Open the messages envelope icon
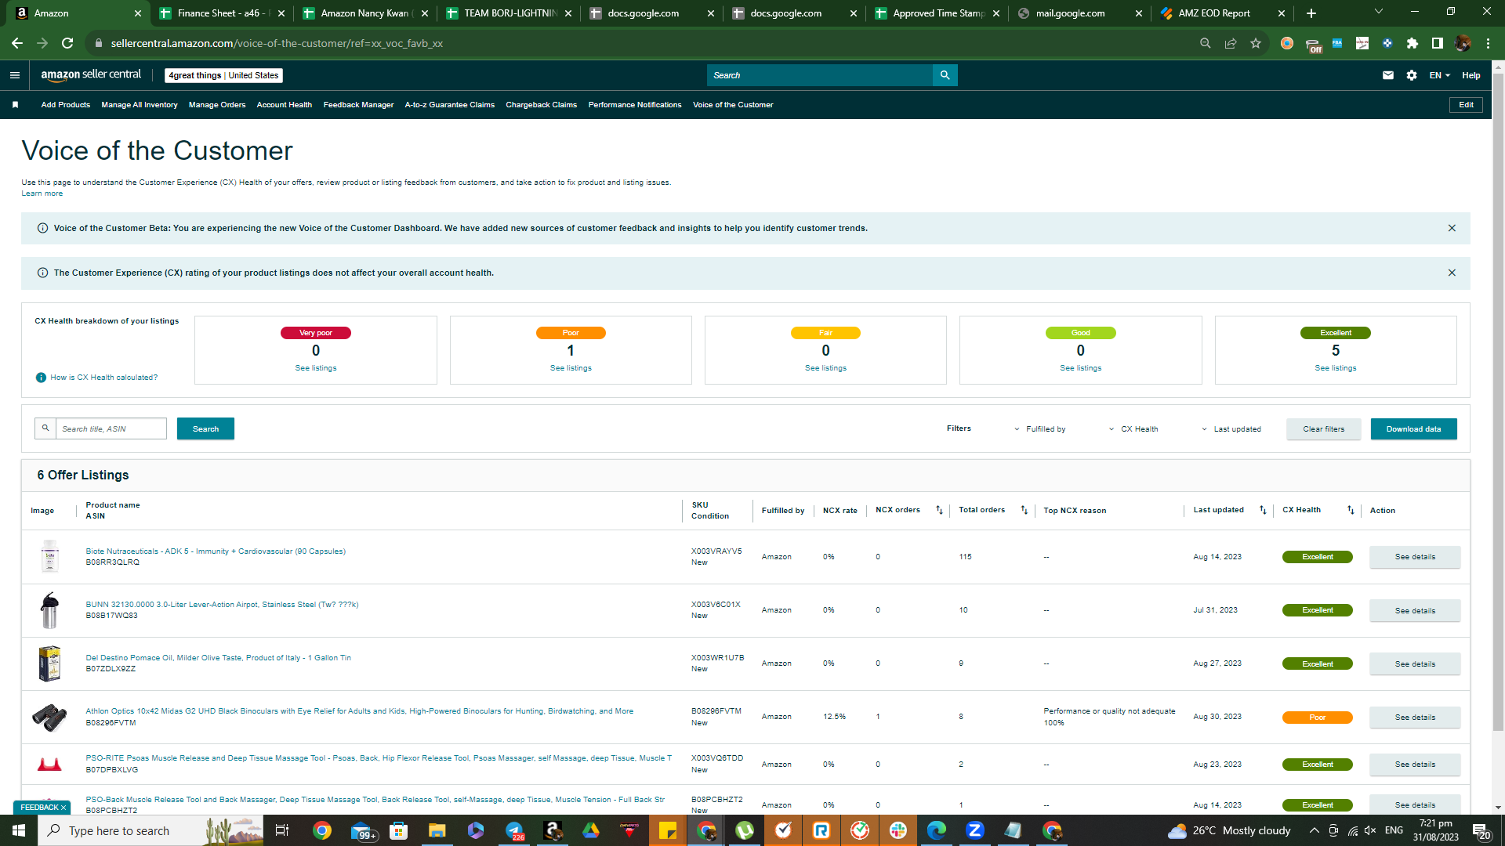 (x=1387, y=75)
